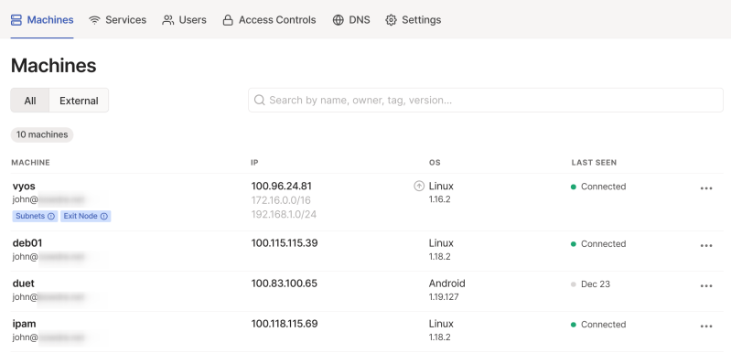Click the Access Controls lock icon
This screenshot has height=353, width=731.
228,20
